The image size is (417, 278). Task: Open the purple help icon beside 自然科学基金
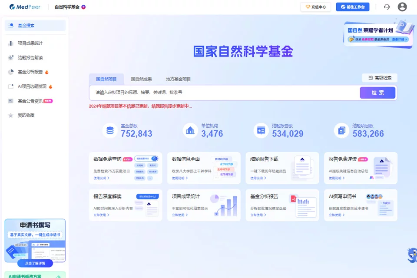pyautogui.click(x=83, y=7)
